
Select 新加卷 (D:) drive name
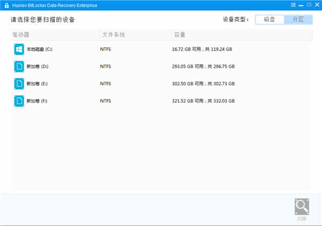pyautogui.click(x=38, y=67)
